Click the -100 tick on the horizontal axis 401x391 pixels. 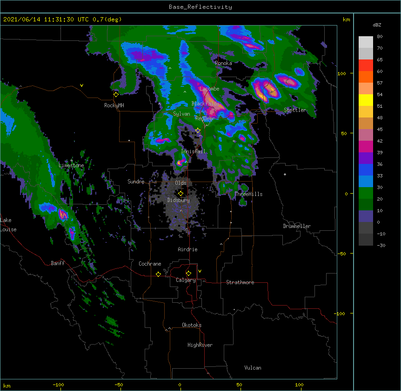(x=58, y=384)
